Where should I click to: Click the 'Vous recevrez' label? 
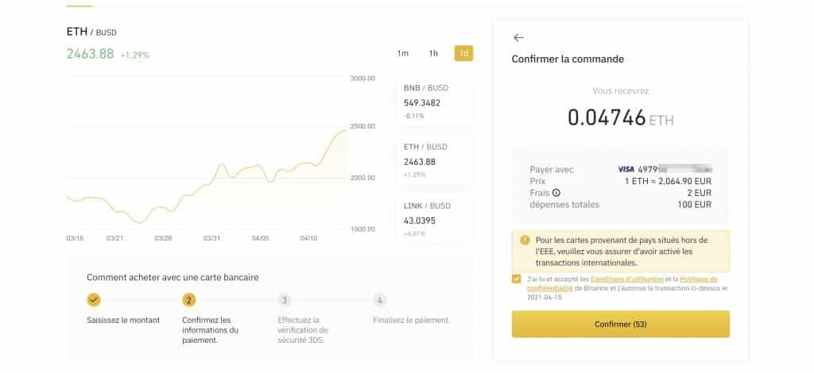coord(620,91)
